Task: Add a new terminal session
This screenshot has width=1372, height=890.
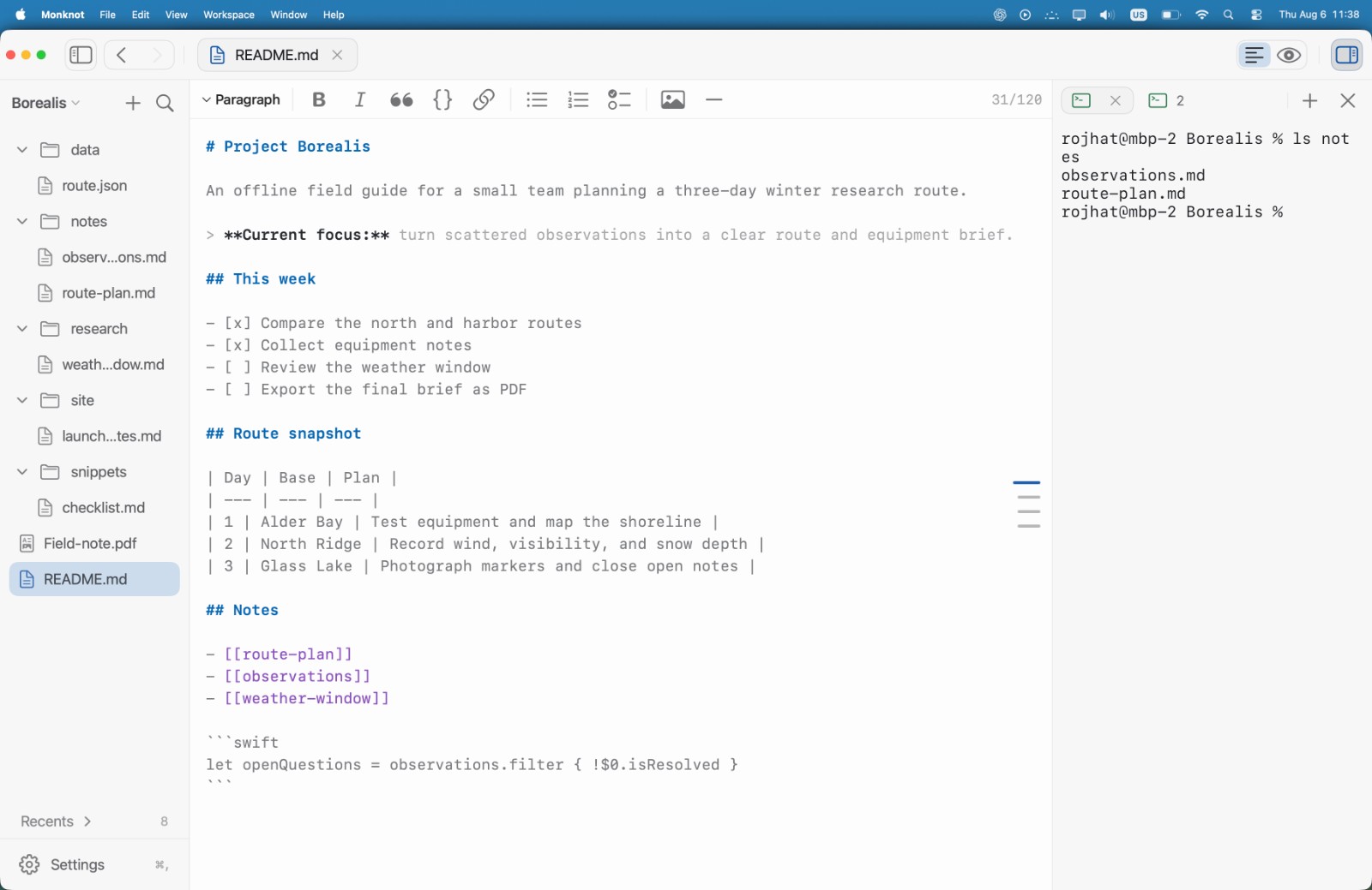Action: (x=1309, y=100)
